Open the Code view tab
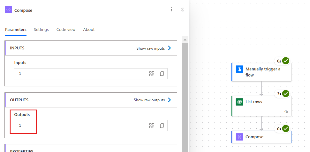The width and height of the screenshot is (310, 152). [x=66, y=30]
